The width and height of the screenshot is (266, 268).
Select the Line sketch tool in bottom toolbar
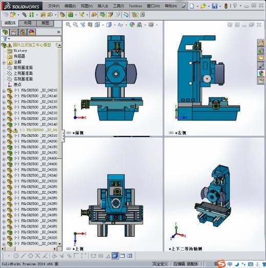pyautogui.click(x=23, y=256)
